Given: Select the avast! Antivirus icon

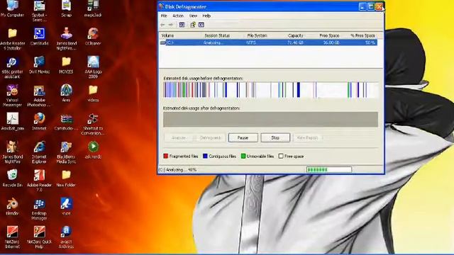Looking at the screenshot, I should click(x=66, y=237).
